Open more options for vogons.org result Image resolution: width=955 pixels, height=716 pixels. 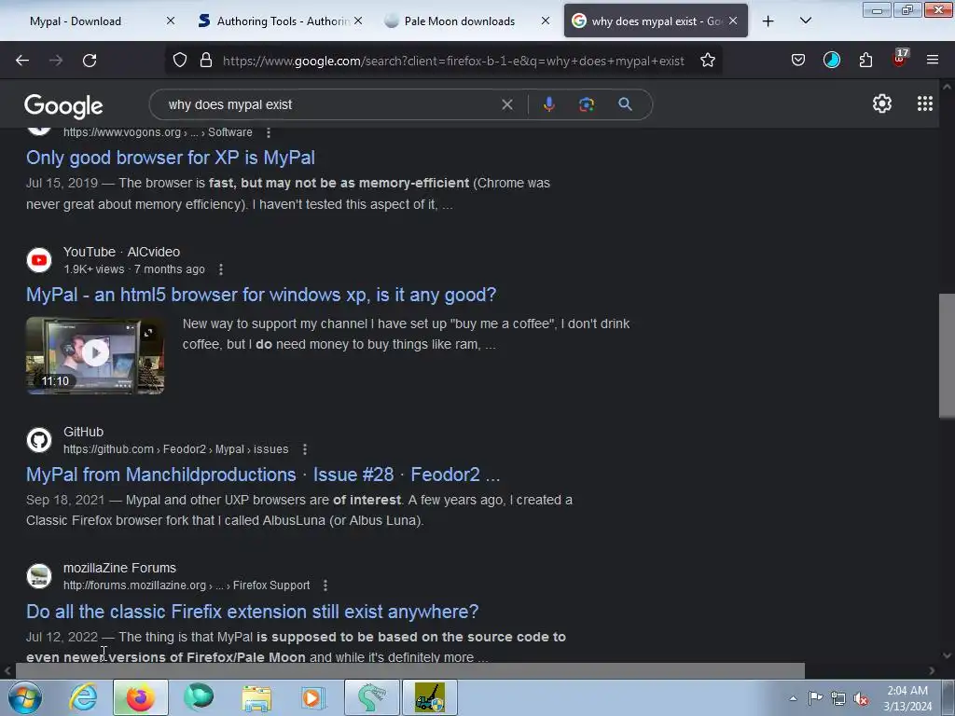(x=269, y=132)
